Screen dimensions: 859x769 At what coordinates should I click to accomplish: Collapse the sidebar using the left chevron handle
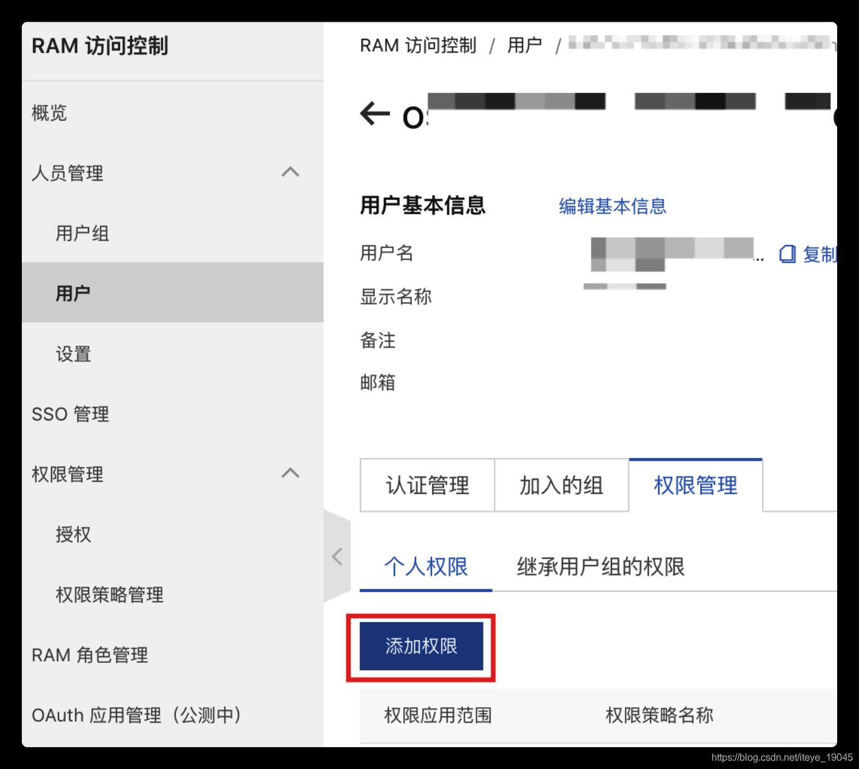[337, 556]
